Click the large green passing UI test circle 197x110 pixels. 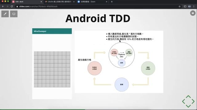[148, 68]
